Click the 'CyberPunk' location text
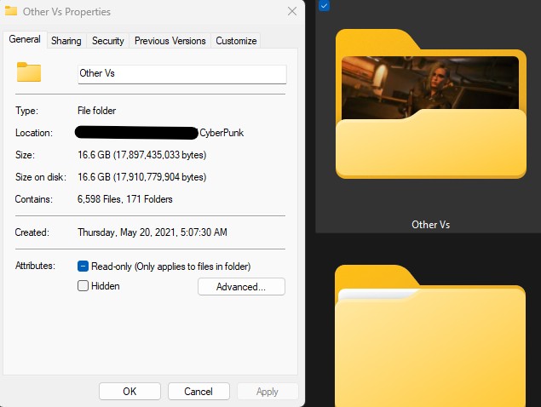The height and width of the screenshot is (407, 541). click(x=222, y=133)
